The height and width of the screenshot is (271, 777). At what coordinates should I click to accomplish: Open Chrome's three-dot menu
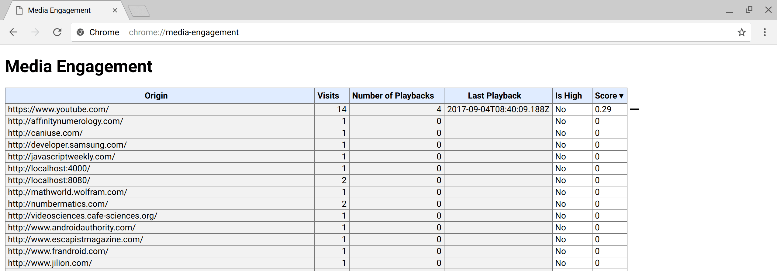765,32
